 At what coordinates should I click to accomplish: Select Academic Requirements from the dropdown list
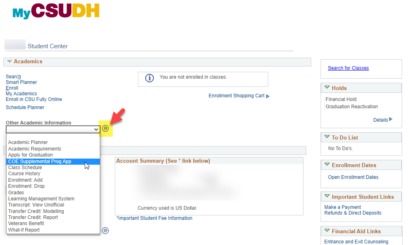coord(53,149)
